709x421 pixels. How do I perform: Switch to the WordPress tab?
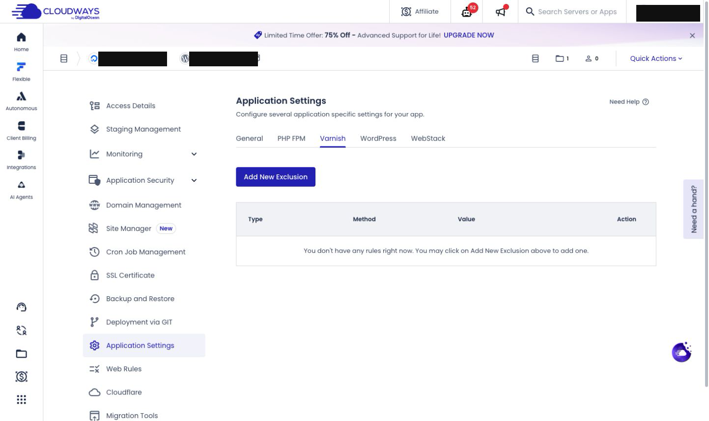coord(378,139)
